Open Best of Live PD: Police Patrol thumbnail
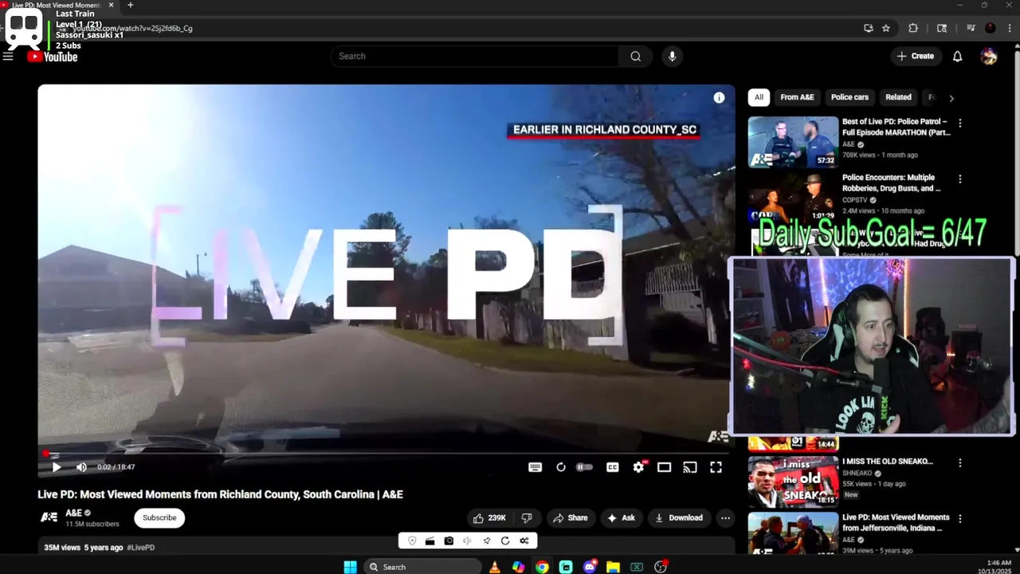1020x574 pixels. click(793, 142)
